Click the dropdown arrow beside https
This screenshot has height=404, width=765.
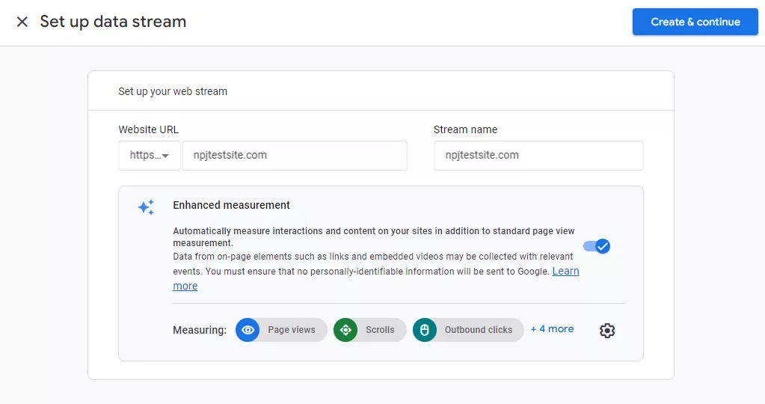coord(165,156)
